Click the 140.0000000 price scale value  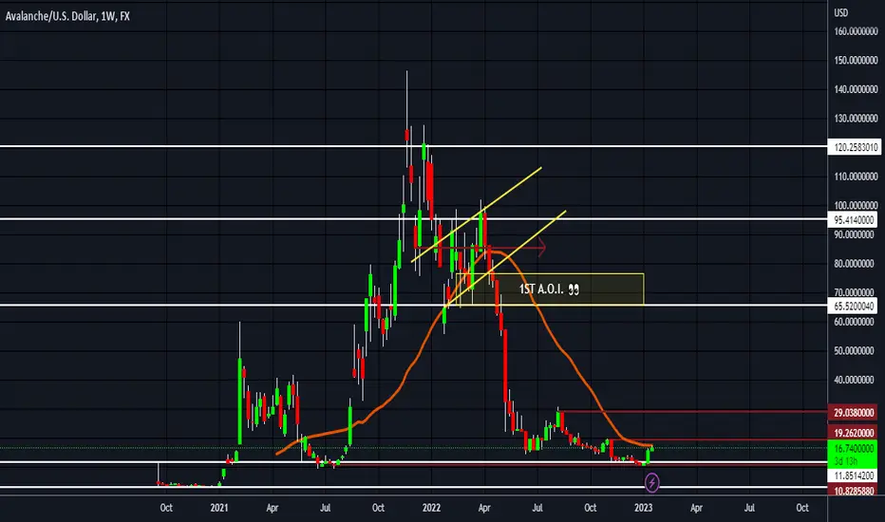point(856,89)
